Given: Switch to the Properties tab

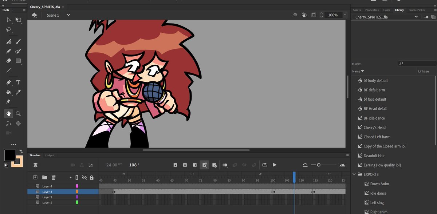Looking at the screenshot, I should [x=372, y=10].
